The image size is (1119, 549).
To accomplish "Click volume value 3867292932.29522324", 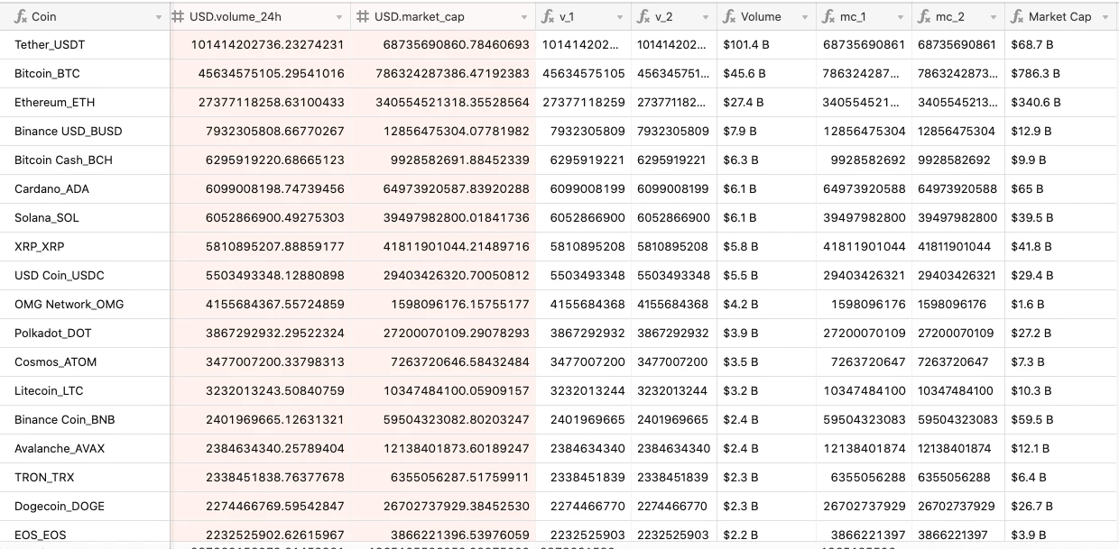I will point(275,333).
